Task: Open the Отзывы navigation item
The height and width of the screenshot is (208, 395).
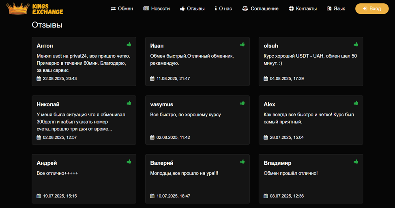Action: [192, 8]
